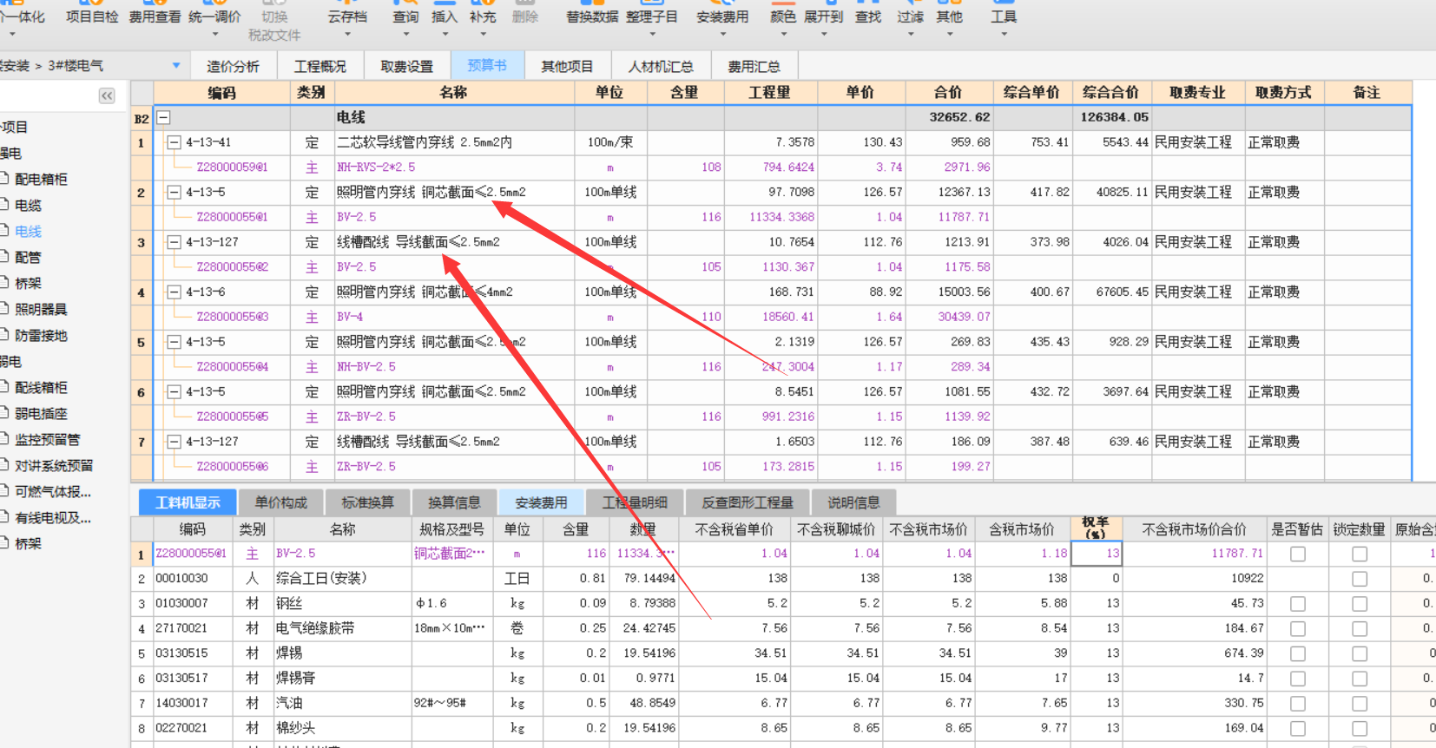Image resolution: width=1436 pixels, height=748 pixels.
Task: Collapse the B2 电线 section row
Action: [x=163, y=118]
